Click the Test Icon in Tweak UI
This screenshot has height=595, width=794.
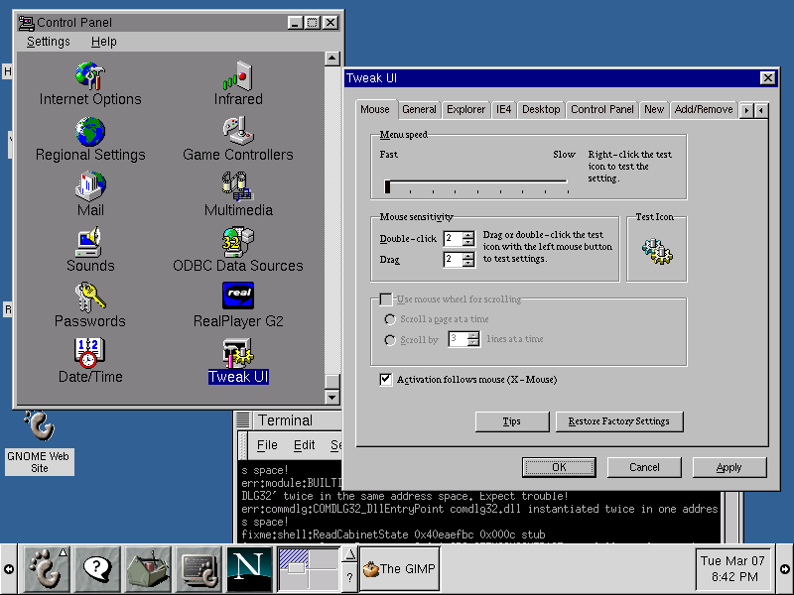[657, 252]
